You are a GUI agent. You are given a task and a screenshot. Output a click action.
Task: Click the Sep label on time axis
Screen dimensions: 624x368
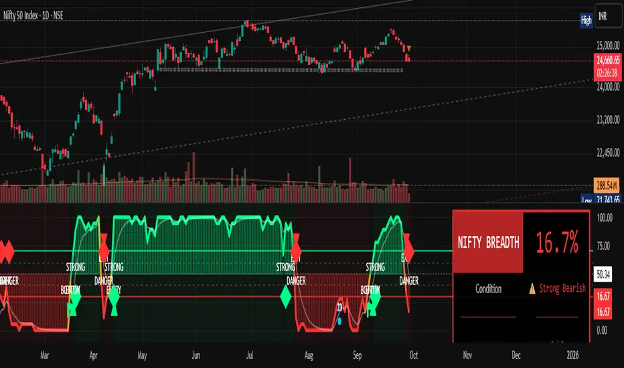pos(358,355)
